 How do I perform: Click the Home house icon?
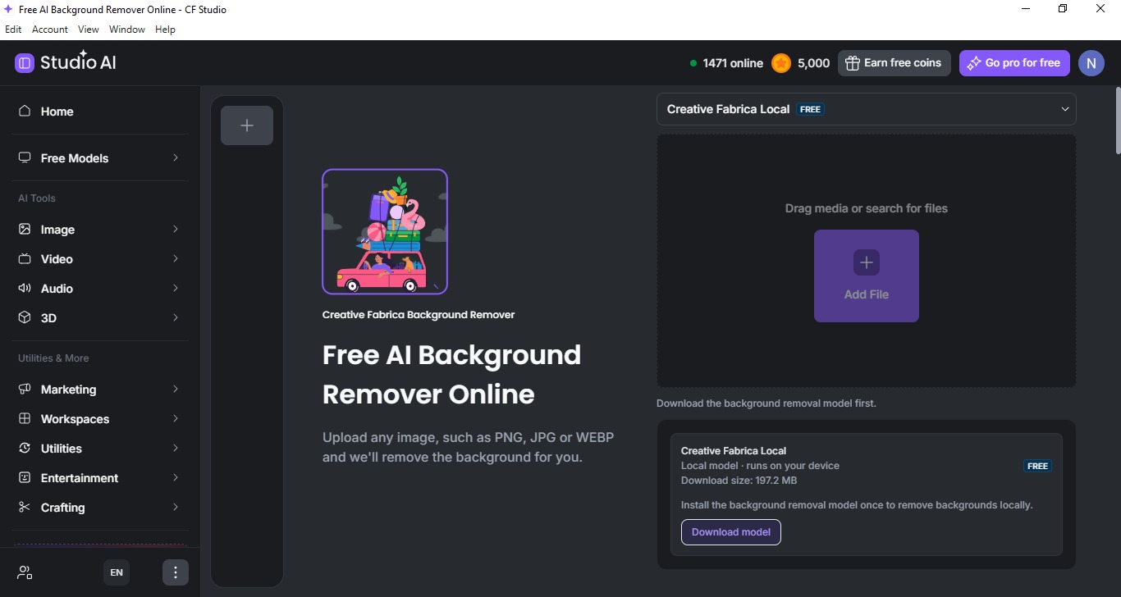[25, 111]
